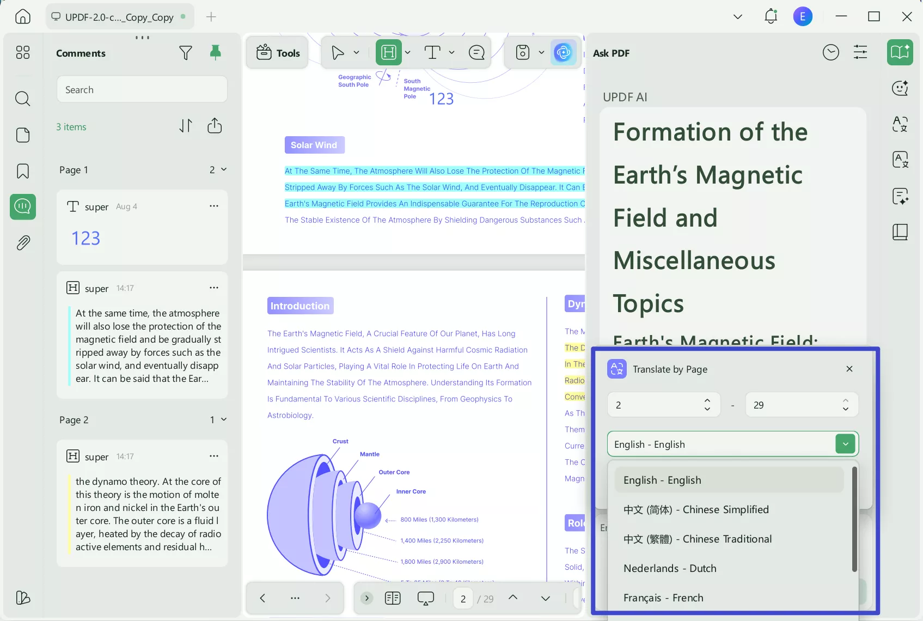Collapse the Page 1 comments group

coord(223,169)
